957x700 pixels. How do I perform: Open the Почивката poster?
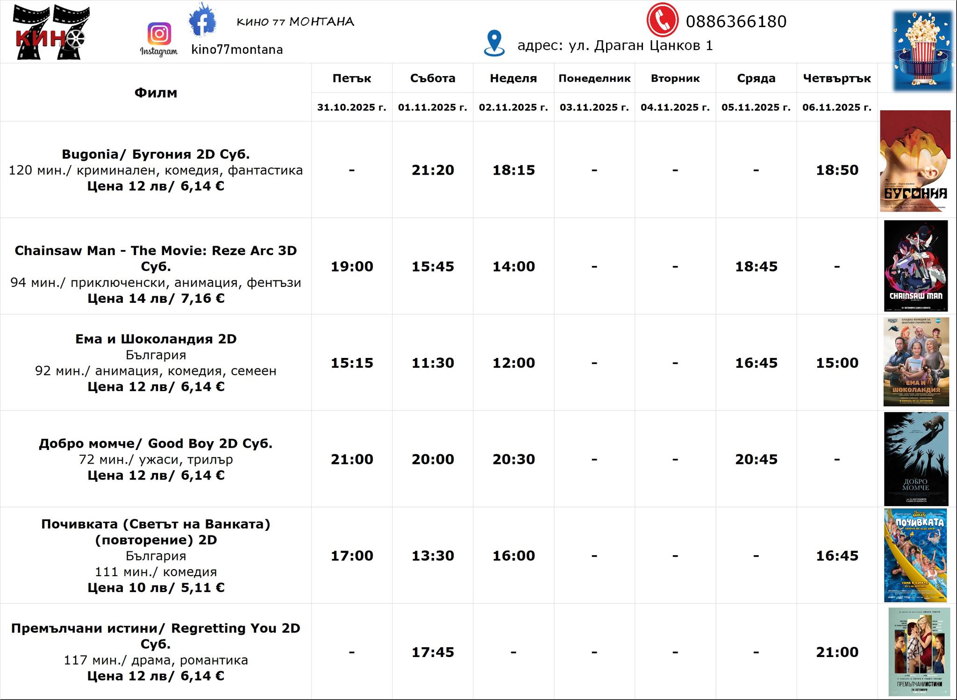pyautogui.click(x=915, y=555)
